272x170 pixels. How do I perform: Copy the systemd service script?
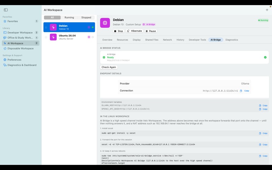[x=265, y=156]
